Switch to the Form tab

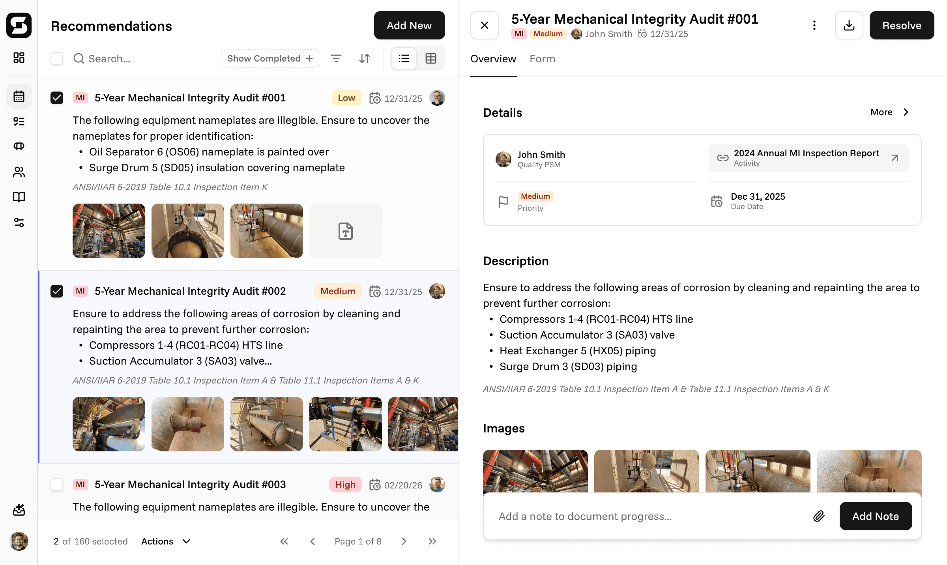click(x=542, y=59)
